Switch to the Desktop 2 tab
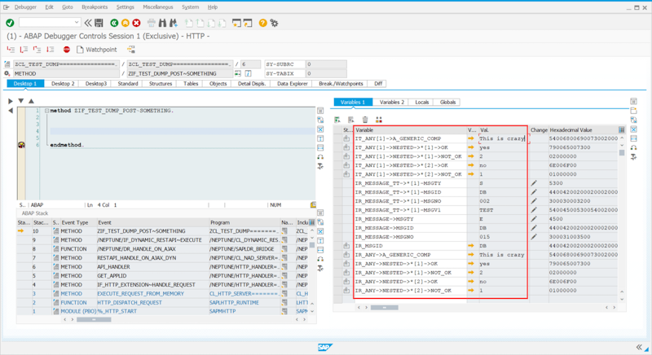Image resolution: width=652 pixels, height=355 pixels. tap(63, 83)
